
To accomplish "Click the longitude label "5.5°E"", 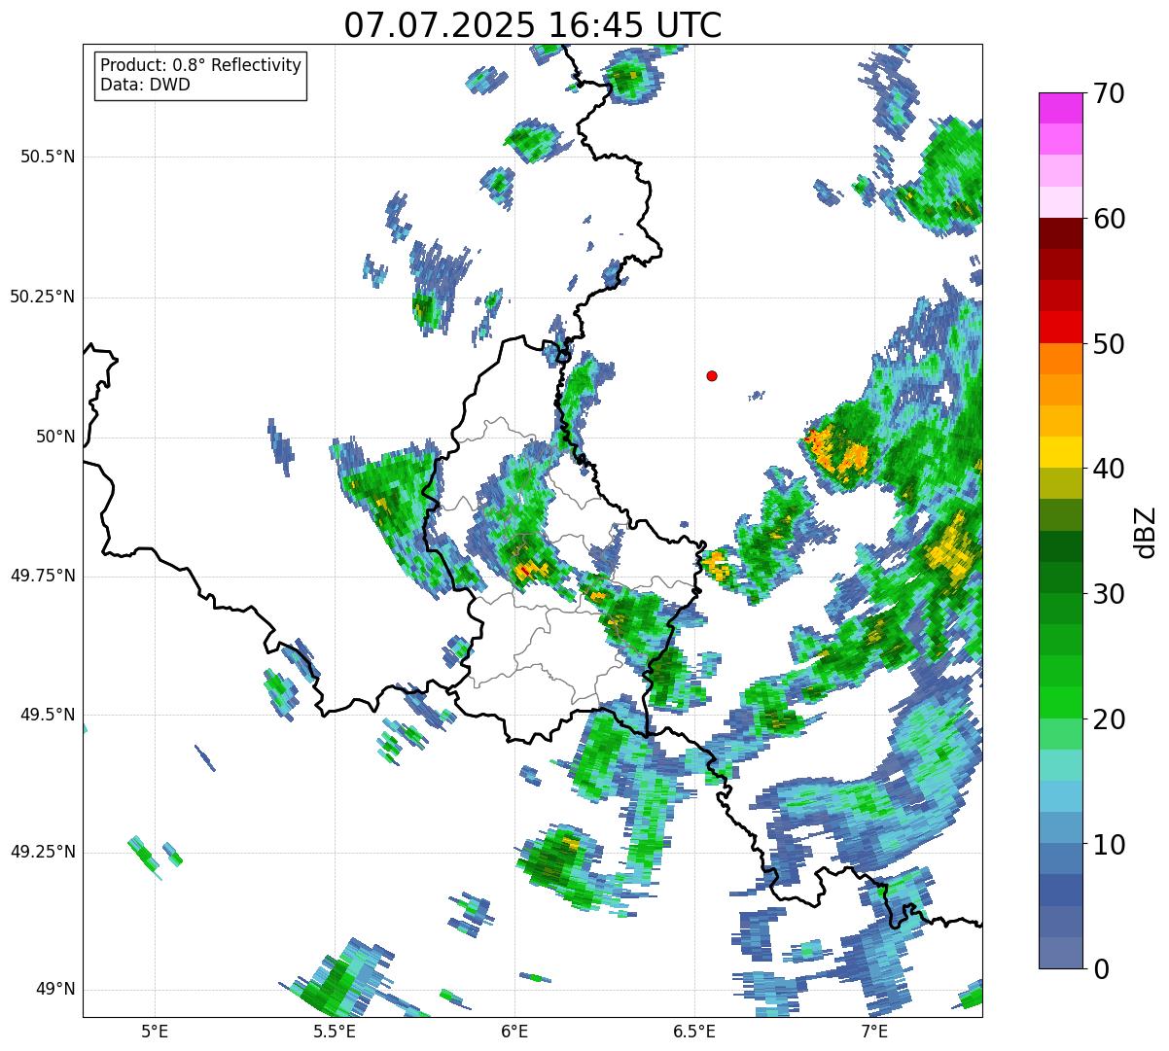I will pos(335,1031).
